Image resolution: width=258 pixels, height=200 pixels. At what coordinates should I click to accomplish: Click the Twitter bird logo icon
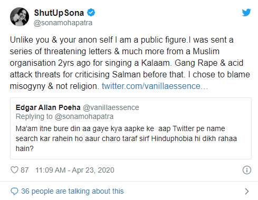pyautogui.click(x=246, y=13)
